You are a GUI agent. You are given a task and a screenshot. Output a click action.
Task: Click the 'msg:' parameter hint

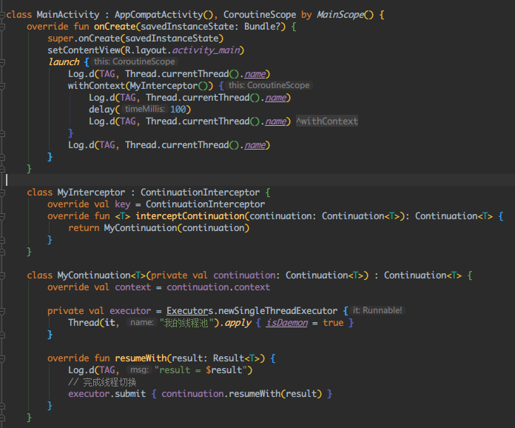[x=140, y=370]
